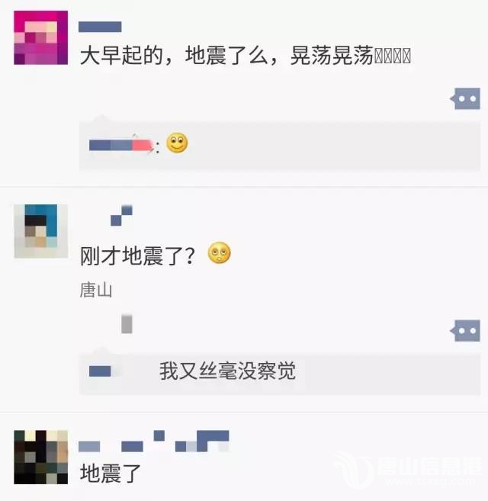Tap the blurred gray timestamp below 唐山
The image size is (488, 501).
tap(127, 324)
